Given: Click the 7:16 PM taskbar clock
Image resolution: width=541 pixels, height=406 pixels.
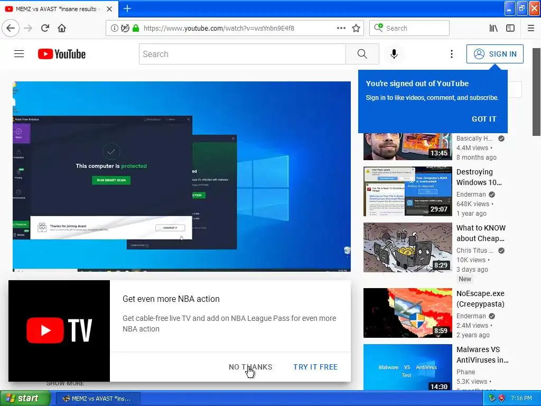Looking at the screenshot, I should tap(521, 399).
